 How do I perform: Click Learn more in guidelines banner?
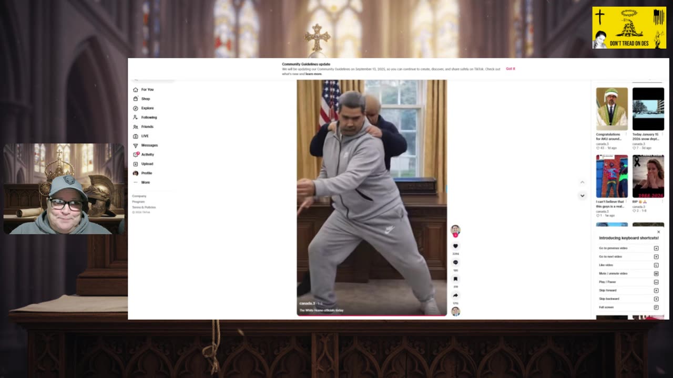(x=313, y=74)
